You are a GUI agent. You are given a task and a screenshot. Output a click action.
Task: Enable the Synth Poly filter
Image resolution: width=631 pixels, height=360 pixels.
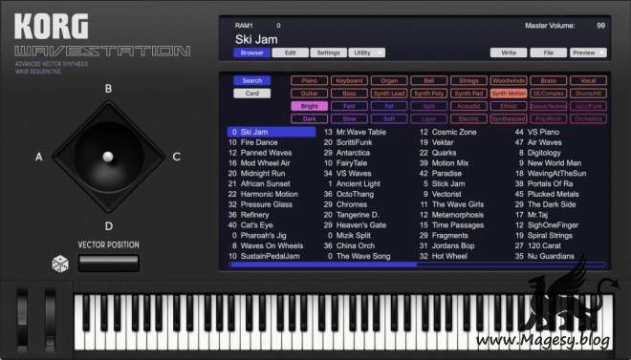(428, 94)
